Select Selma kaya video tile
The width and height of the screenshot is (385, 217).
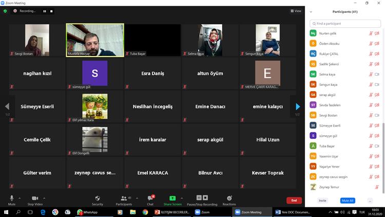click(x=210, y=40)
